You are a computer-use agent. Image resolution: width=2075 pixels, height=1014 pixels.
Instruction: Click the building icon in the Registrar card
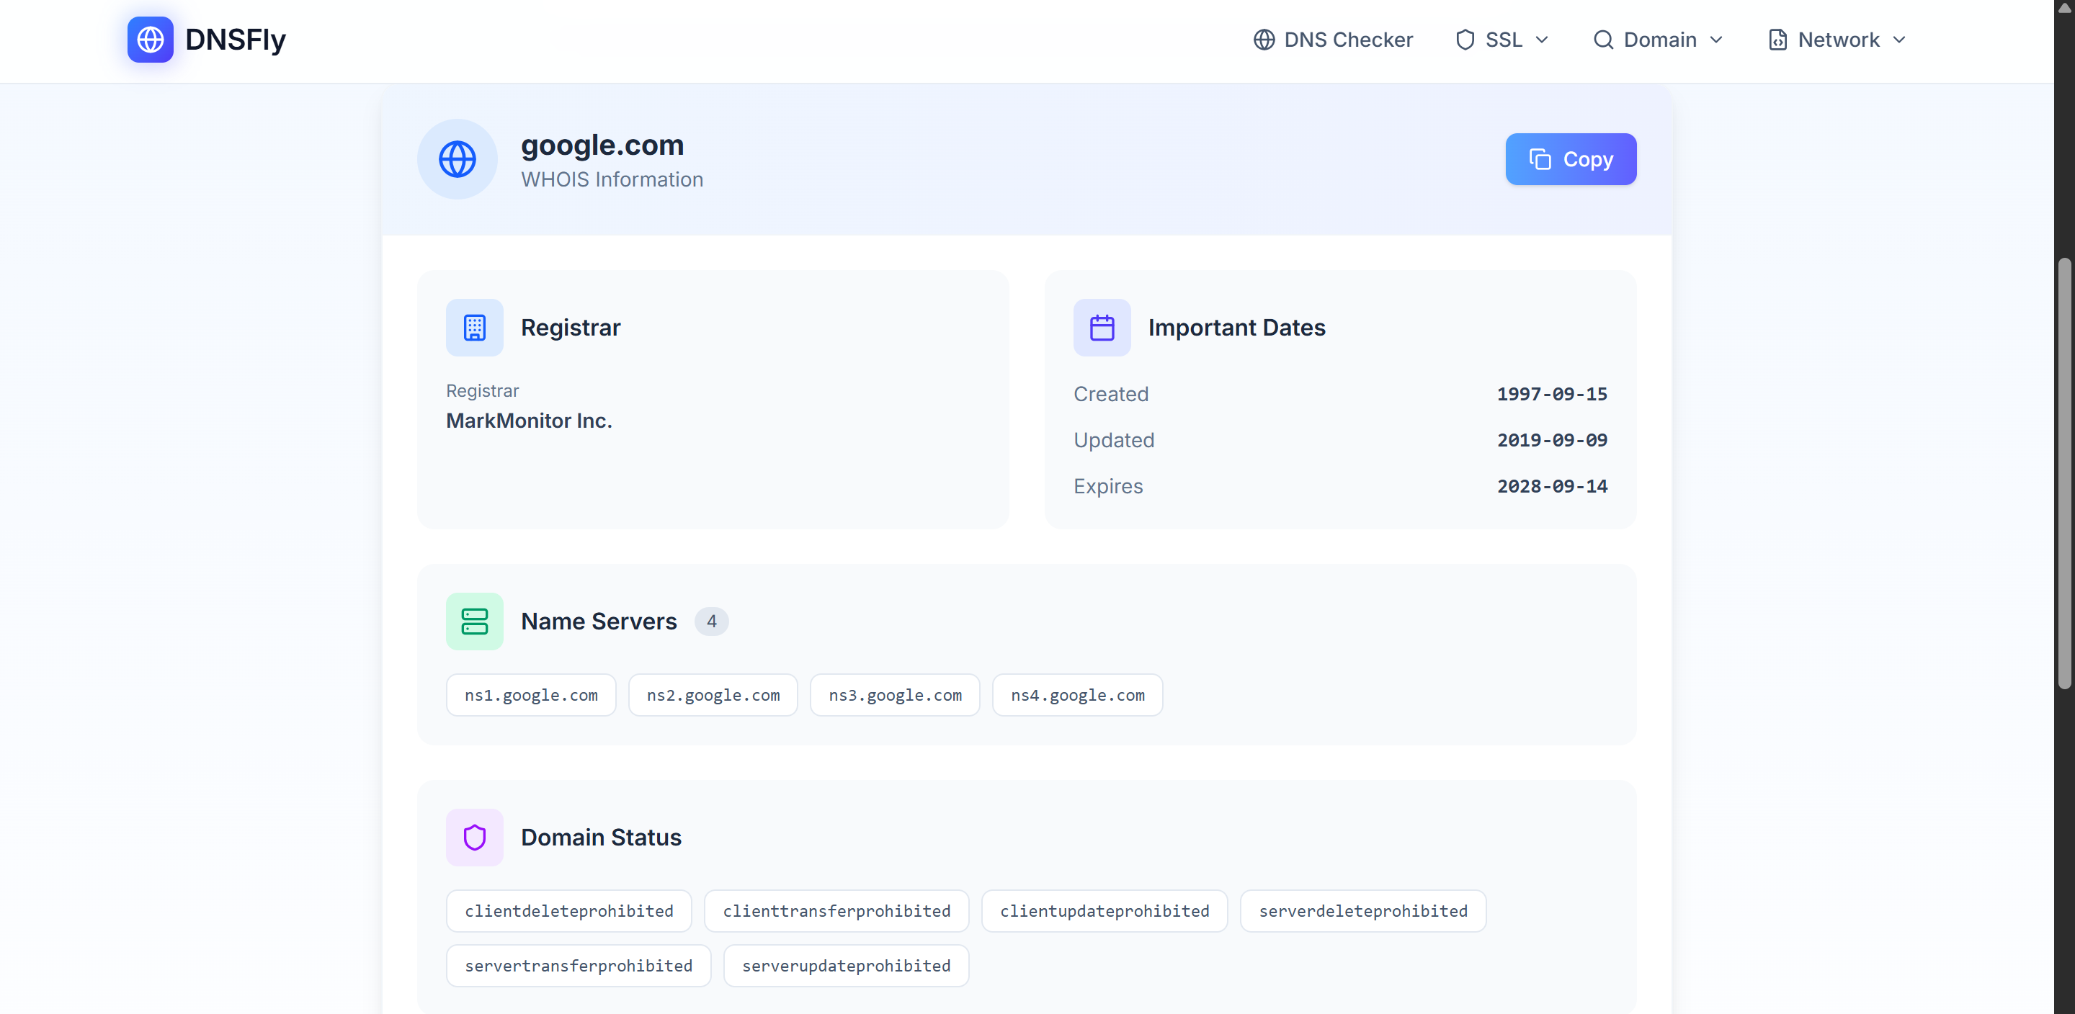(473, 327)
